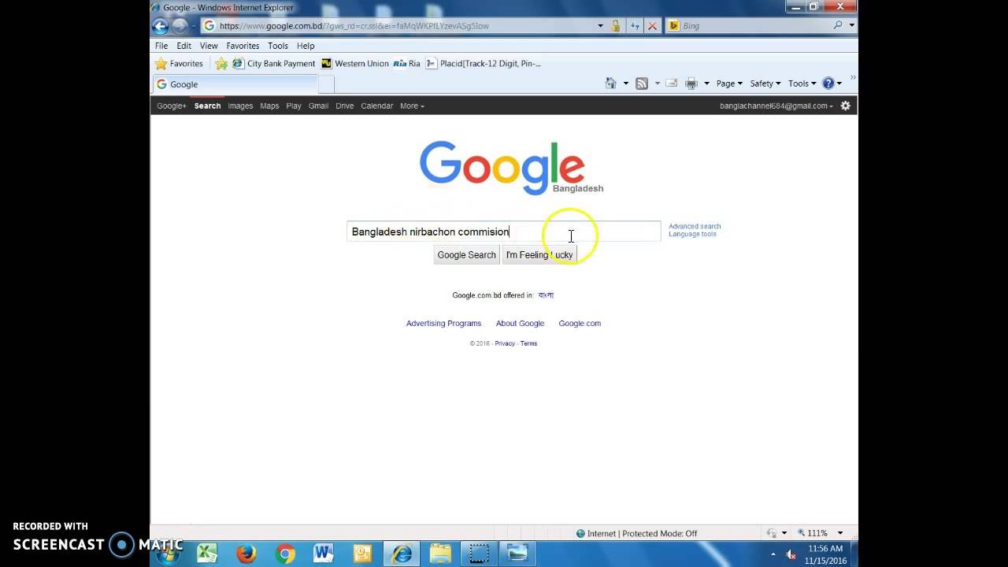Open the Edit menu
This screenshot has width=1008, height=567.
(x=183, y=46)
